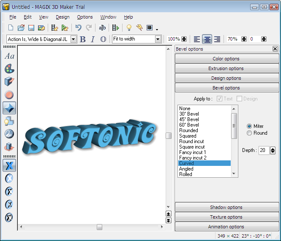Image resolution: width=281 pixels, height=241 pixels.
Task: Click the export image icon
Action: [x=41, y=28]
